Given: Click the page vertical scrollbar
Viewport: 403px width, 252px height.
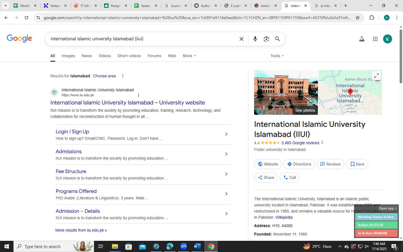Looking at the screenshot, I should tap(401, 56).
